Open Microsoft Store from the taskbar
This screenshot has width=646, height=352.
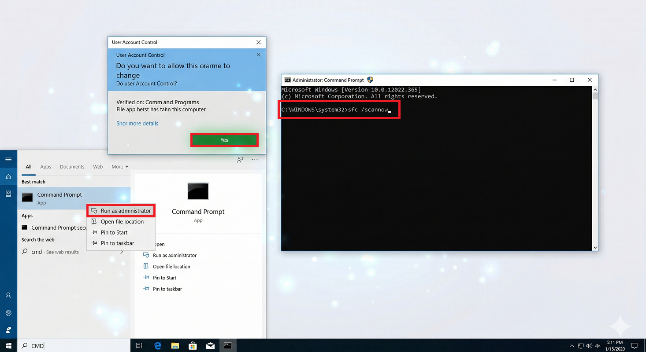[x=193, y=346]
